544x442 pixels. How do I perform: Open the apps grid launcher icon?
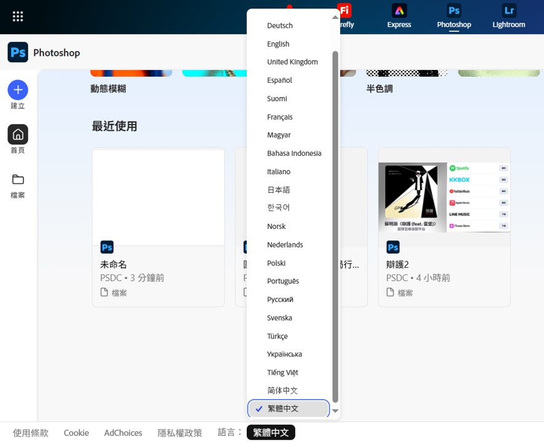coord(18,17)
